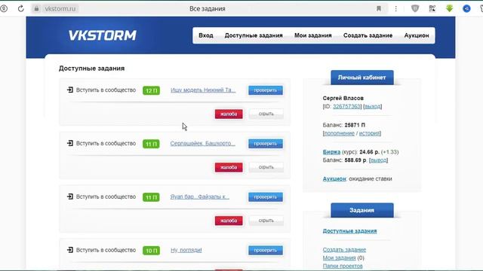Image resolution: width=483 pixels, height=271 pixels.
Task: Click the 12 П reward badge
Action: (x=151, y=90)
